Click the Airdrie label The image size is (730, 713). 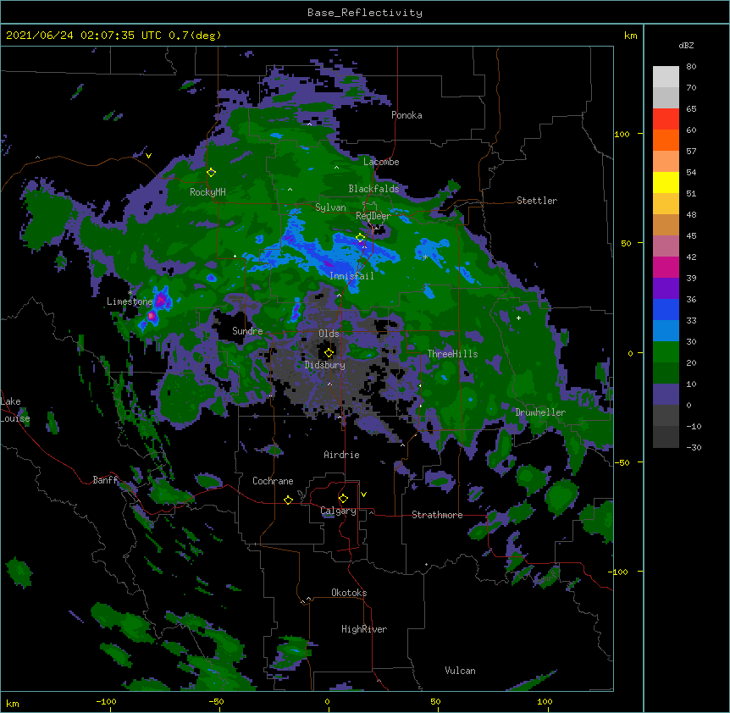341,455
